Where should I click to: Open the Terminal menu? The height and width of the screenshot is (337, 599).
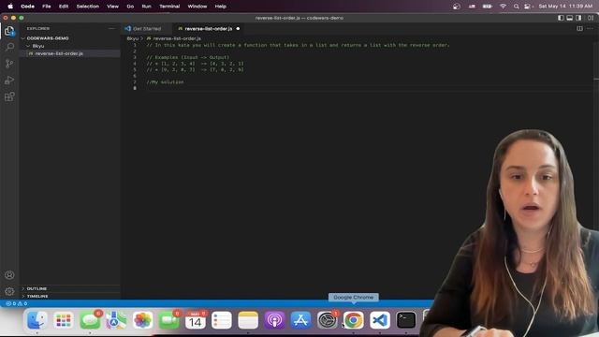(169, 7)
